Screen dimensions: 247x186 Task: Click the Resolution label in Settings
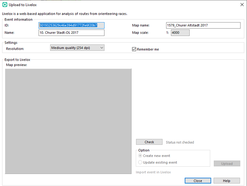tap(15, 49)
